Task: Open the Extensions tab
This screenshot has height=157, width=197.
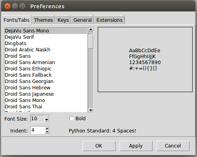Action: [x=109, y=20]
